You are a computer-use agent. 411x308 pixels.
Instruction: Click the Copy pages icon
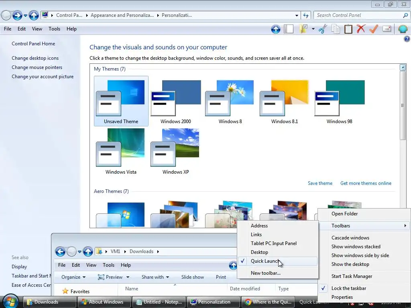pos(336,29)
